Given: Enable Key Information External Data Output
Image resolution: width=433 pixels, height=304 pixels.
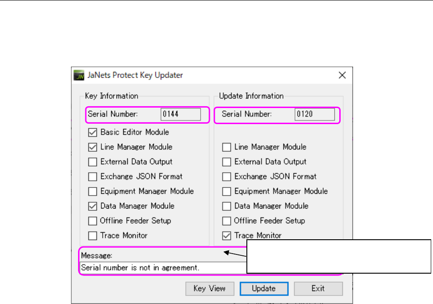Looking at the screenshot, I should tap(93, 162).
